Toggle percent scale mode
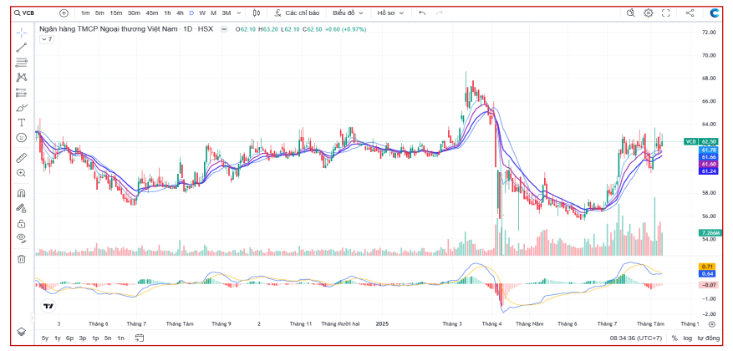Image resolution: width=733 pixels, height=351 pixels. coord(674,338)
